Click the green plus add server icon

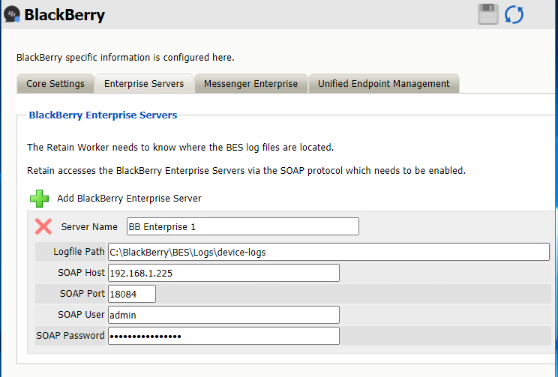(39, 199)
